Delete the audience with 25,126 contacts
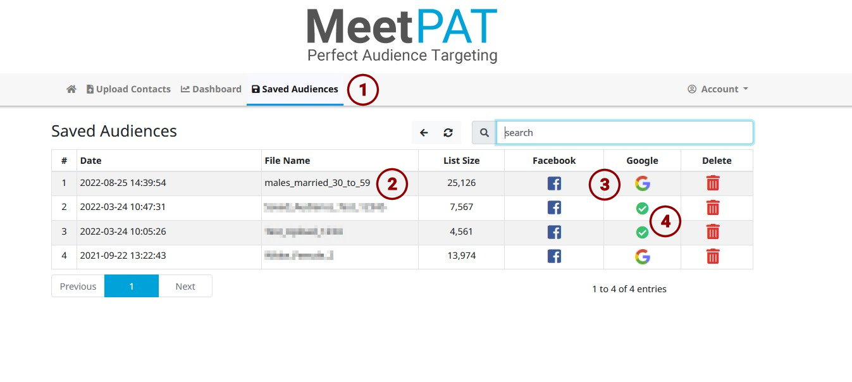Screen dimensions: 852x382 tap(713, 183)
